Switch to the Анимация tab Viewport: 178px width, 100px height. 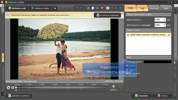[154, 8]
